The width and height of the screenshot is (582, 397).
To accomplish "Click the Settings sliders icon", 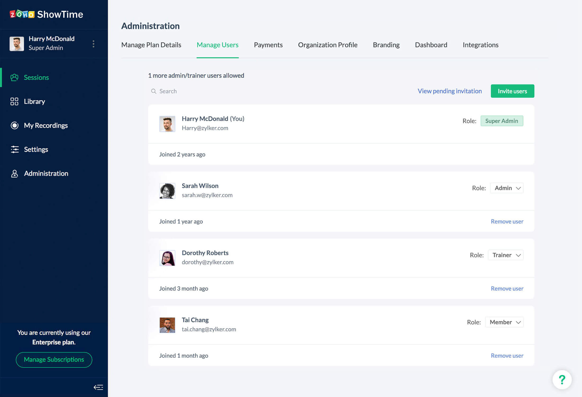I will [x=15, y=149].
